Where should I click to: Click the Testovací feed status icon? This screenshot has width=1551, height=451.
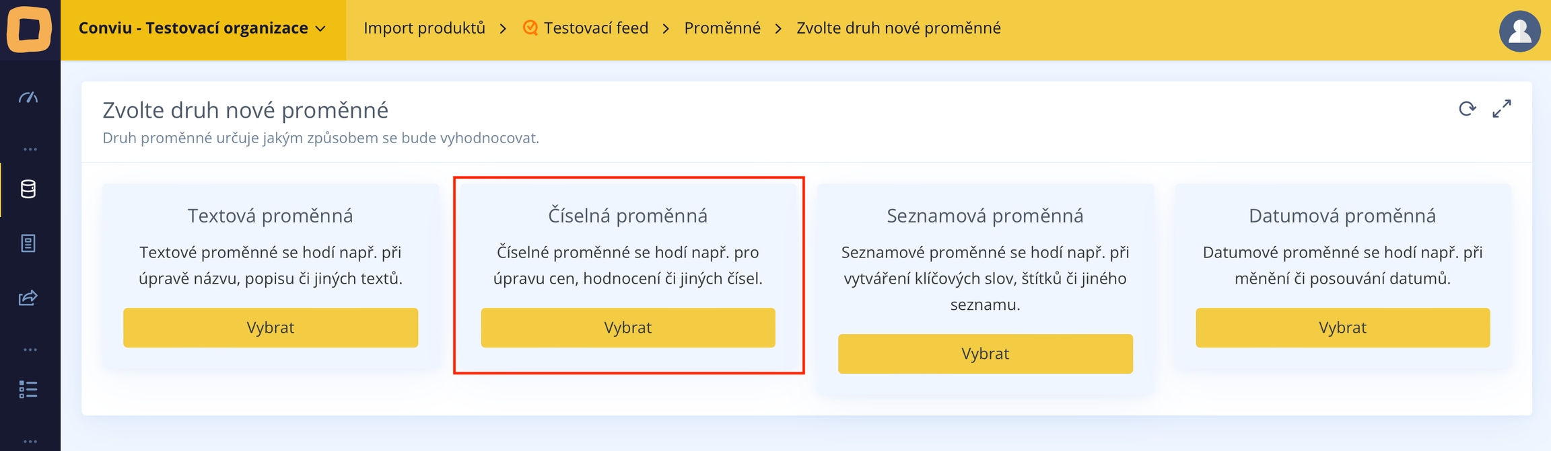click(530, 28)
